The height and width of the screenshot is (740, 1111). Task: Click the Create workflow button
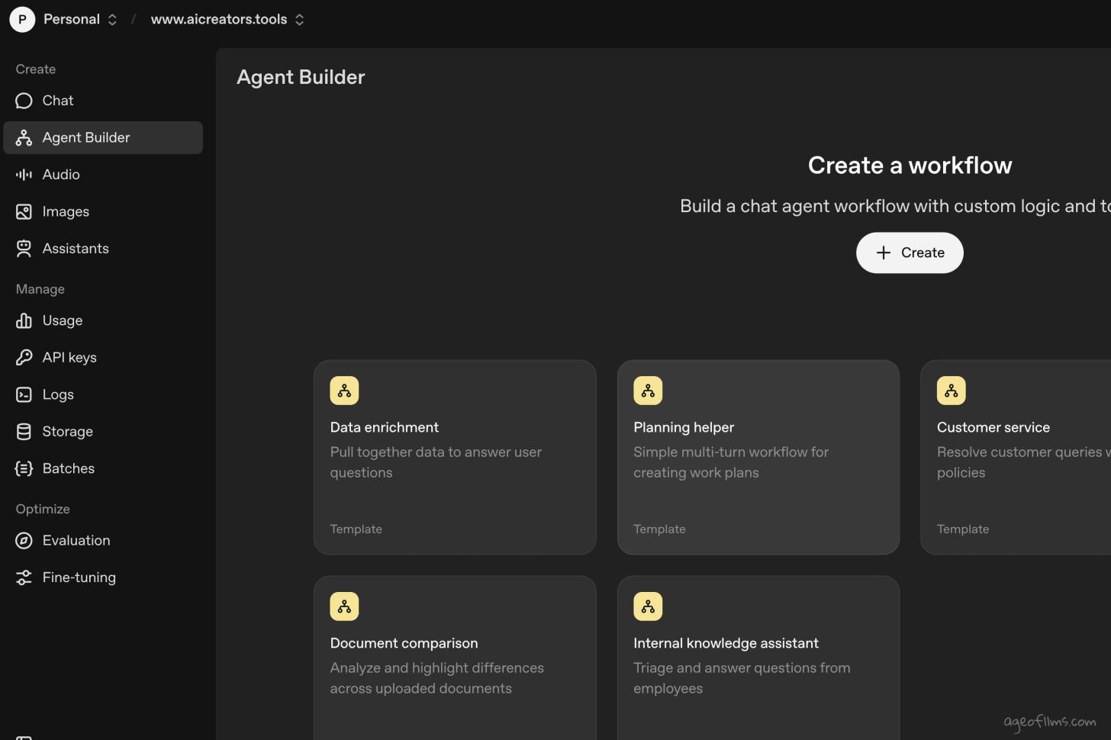(909, 253)
